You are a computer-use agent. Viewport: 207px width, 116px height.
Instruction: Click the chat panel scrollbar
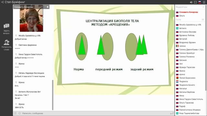pyautogui.click(x=53, y=95)
